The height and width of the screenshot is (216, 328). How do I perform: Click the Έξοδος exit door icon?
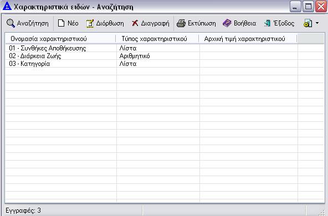tap(267, 23)
